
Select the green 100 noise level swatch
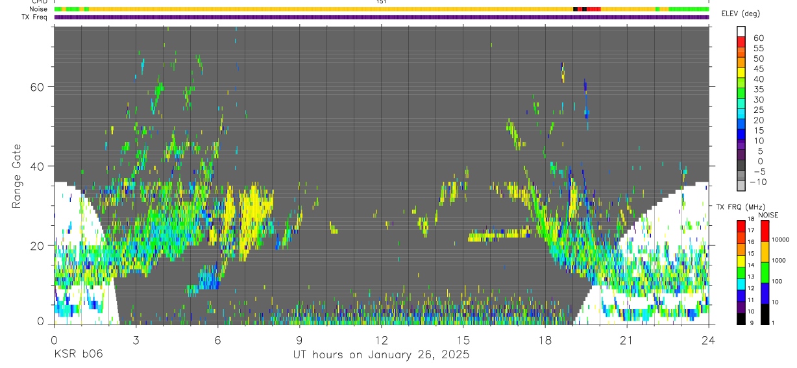point(765,273)
